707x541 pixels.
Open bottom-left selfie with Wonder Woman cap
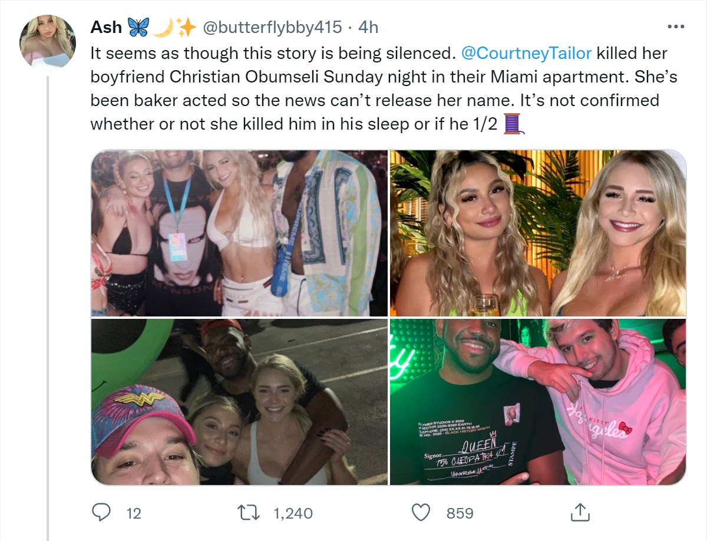tap(239, 402)
